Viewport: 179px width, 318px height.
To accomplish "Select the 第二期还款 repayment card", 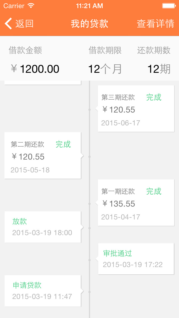I will coord(43,156).
